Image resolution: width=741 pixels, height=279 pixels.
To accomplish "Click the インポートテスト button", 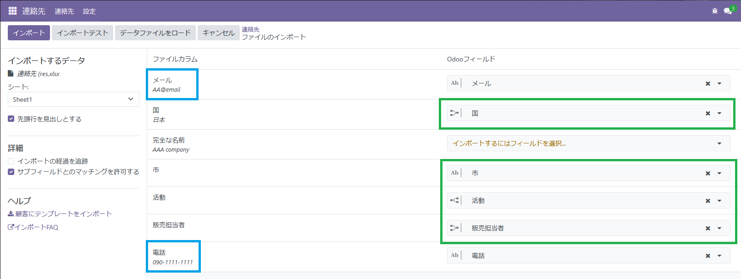I will [83, 33].
